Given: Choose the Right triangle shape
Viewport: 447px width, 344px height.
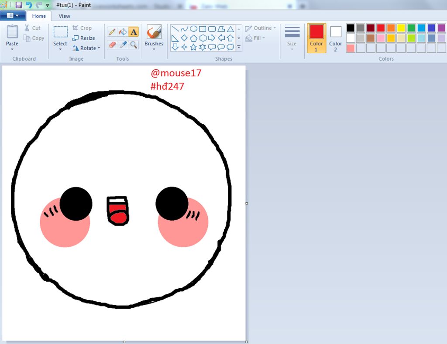Looking at the screenshot, I should [175, 38].
